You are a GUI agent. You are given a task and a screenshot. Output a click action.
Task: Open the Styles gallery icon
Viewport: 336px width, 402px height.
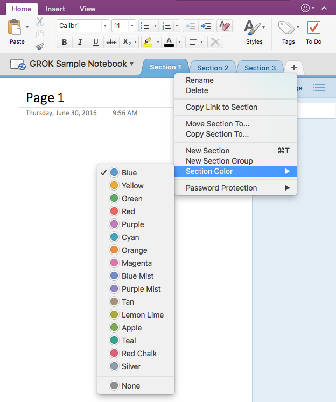click(252, 27)
